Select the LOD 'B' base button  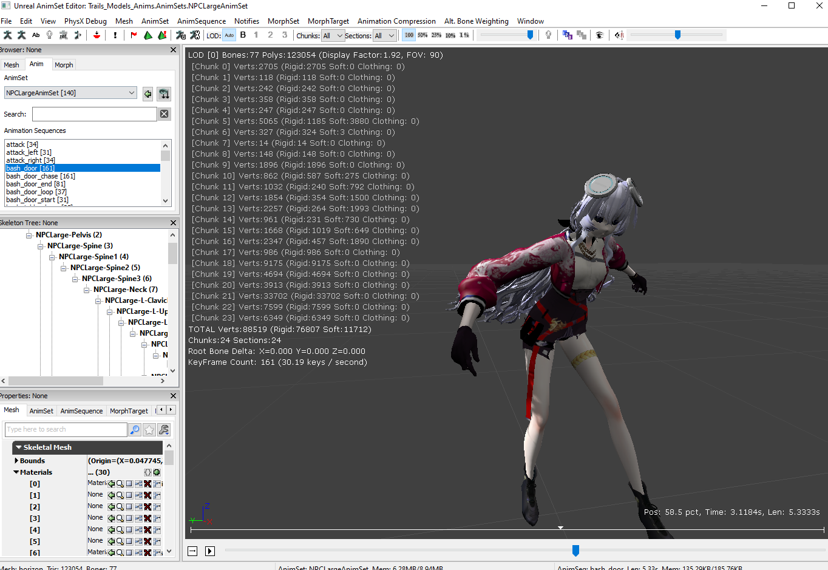click(x=243, y=35)
